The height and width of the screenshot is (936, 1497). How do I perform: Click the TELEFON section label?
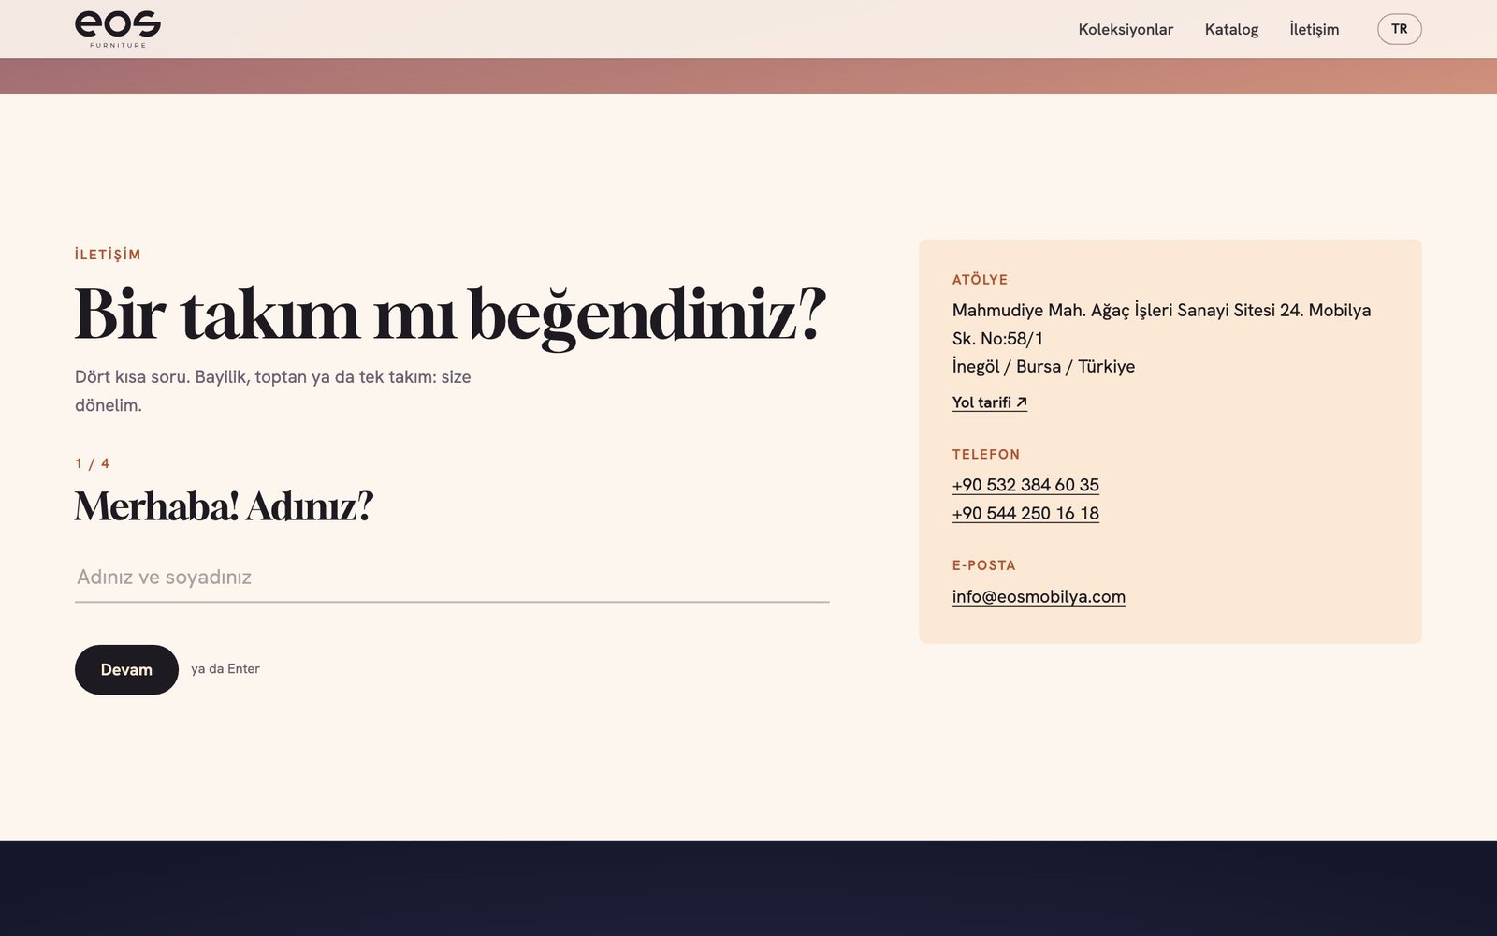pos(986,455)
